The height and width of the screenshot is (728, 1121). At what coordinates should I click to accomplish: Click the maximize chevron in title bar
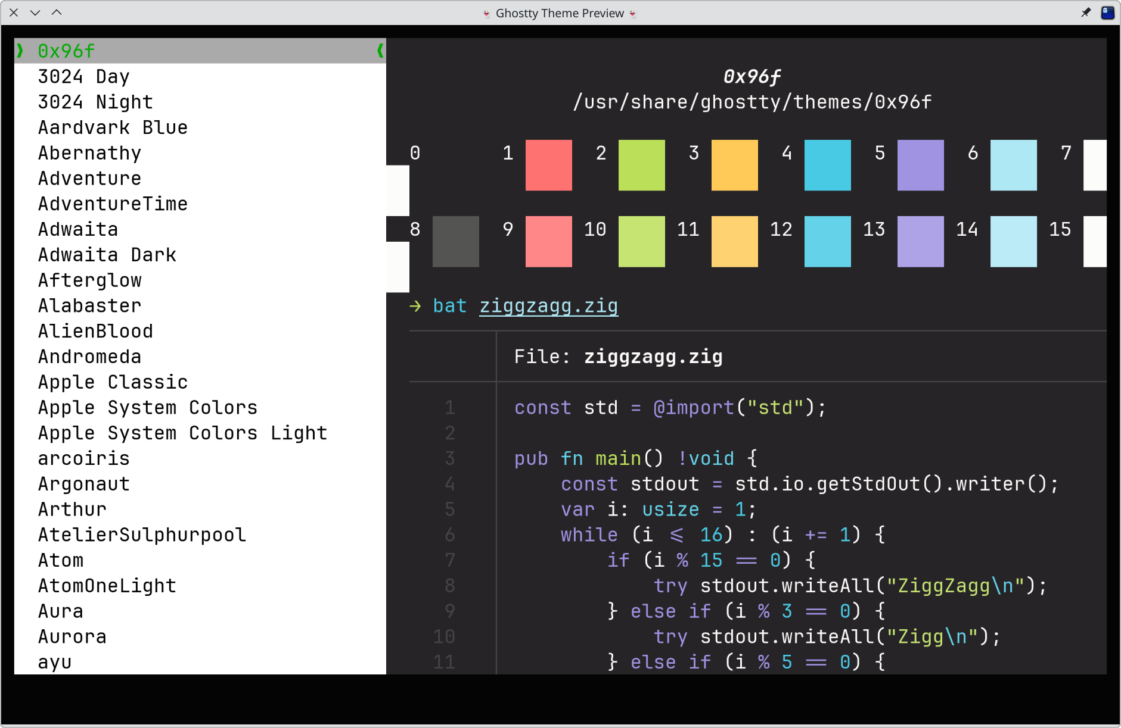57,13
